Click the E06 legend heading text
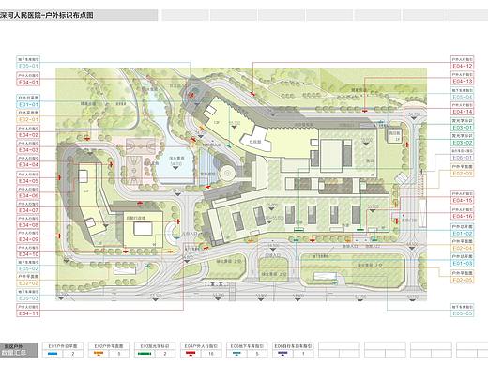This screenshot has height=366, width=488. click(x=293, y=346)
